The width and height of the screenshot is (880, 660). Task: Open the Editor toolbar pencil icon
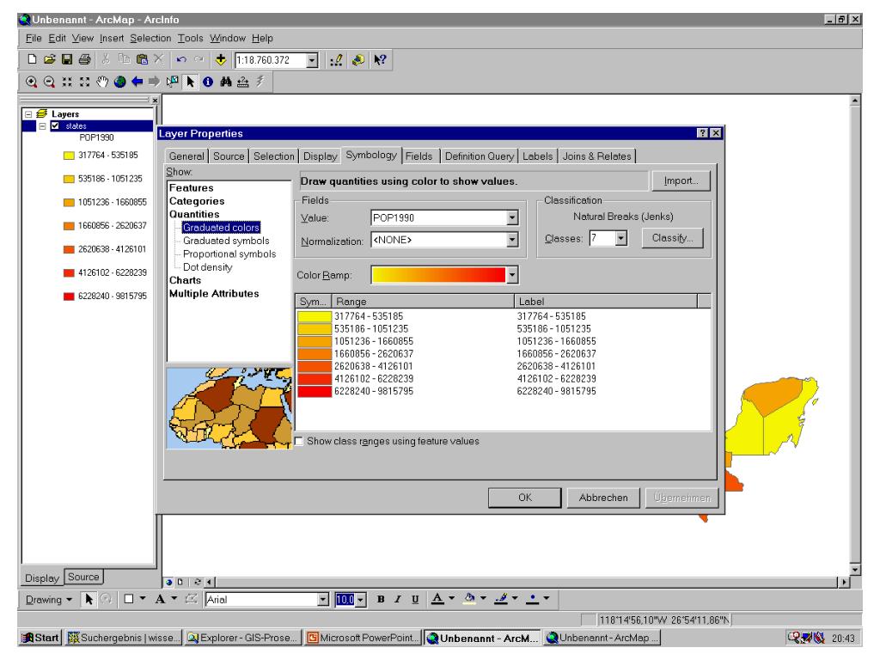pos(336,60)
